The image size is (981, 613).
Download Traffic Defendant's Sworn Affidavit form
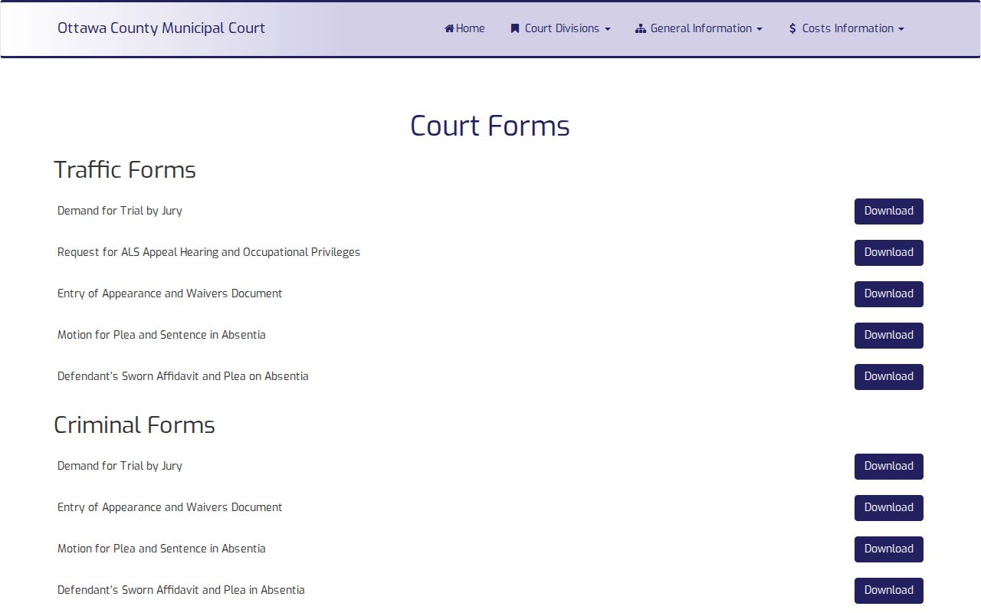point(889,377)
